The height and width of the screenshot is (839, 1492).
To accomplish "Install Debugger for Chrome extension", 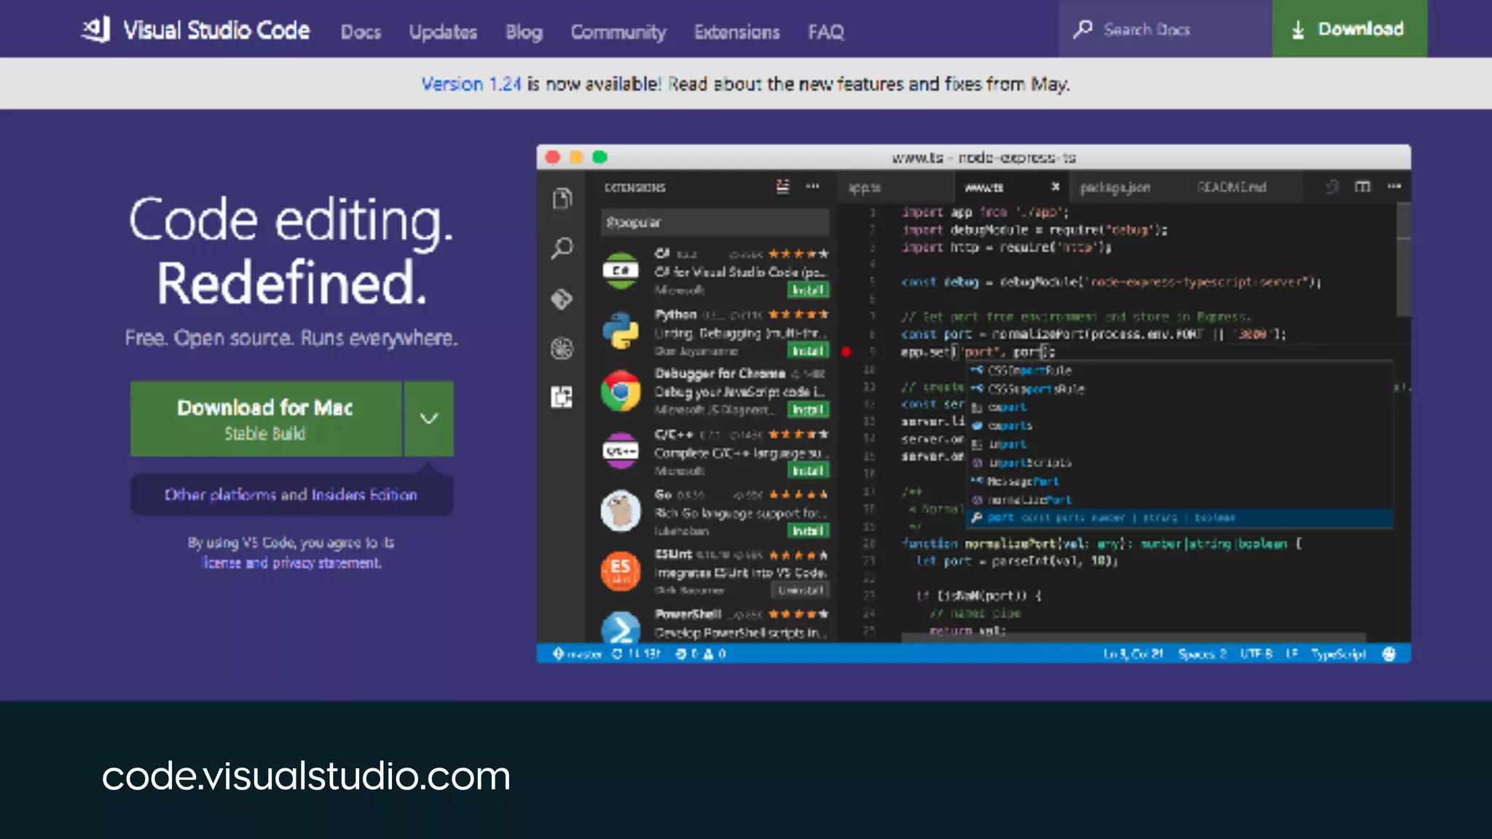I will 808,410.
